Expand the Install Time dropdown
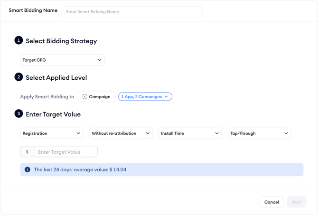Image resolution: width=318 pixels, height=215 pixels. [x=190, y=133]
